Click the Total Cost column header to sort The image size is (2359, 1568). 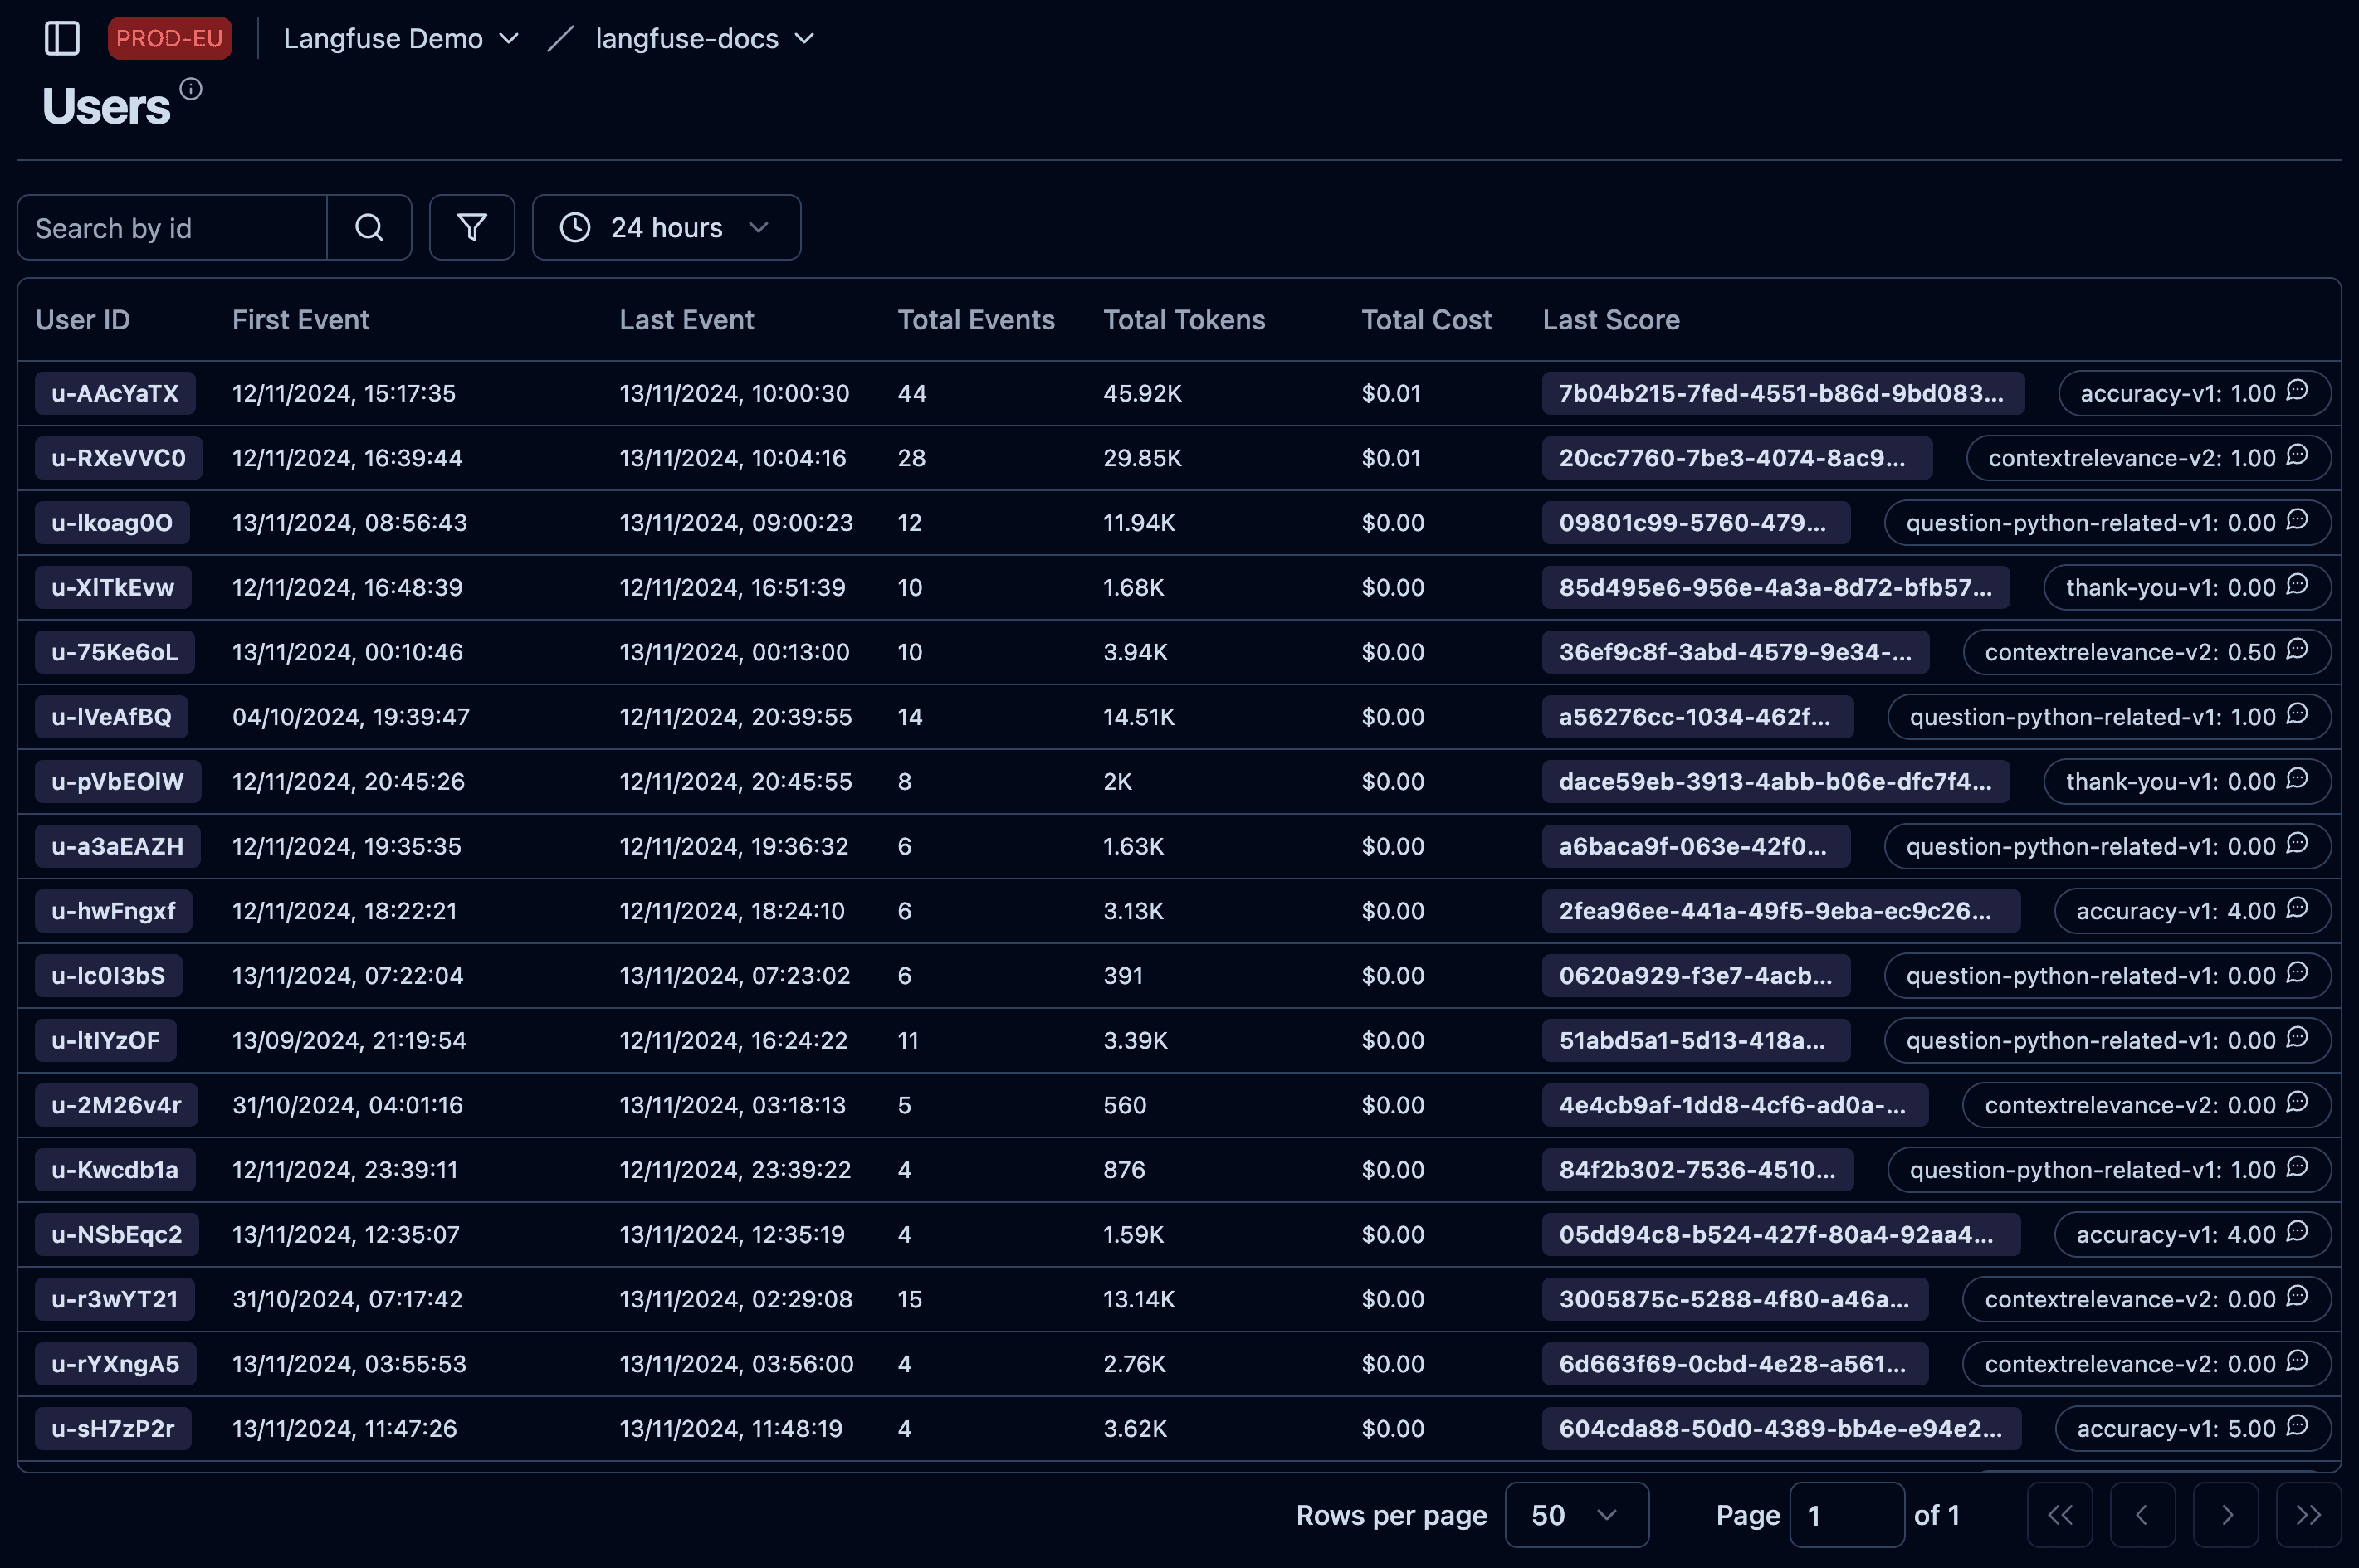[x=1428, y=320]
